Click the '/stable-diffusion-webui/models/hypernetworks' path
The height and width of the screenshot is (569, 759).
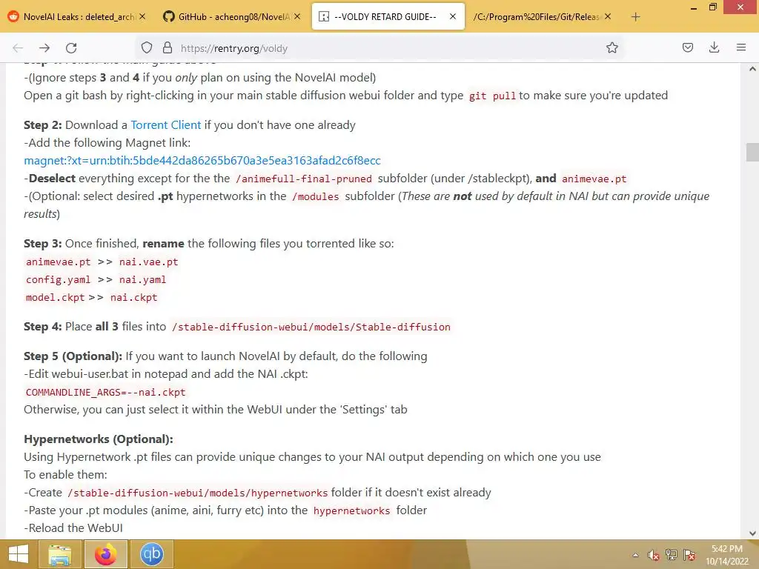[x=197, y=493]
